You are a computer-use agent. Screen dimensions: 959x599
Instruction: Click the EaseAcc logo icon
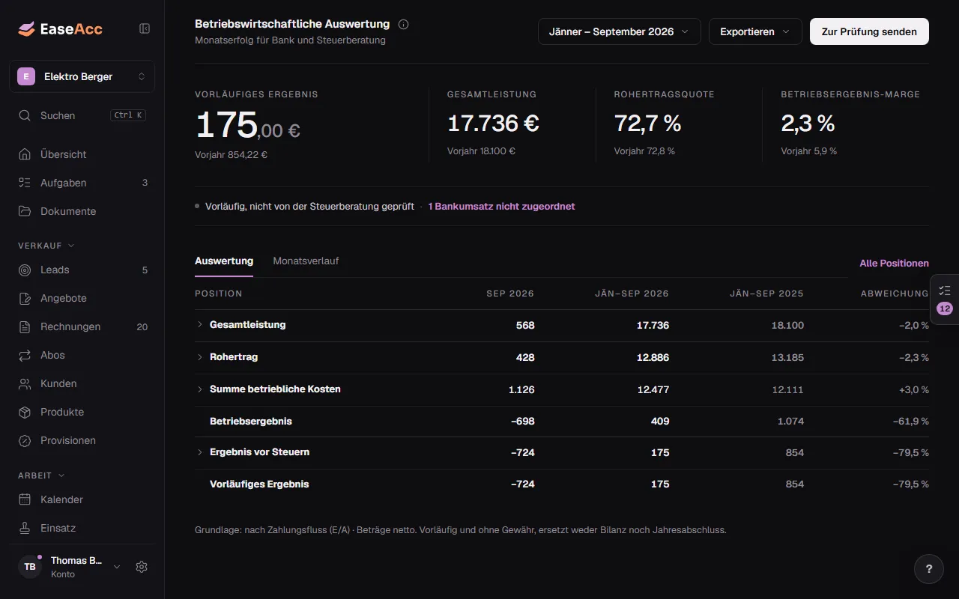pos(26,29)
